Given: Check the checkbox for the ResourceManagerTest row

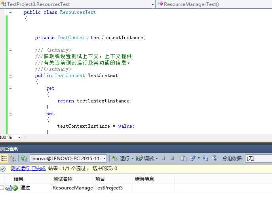Looking at the screenshot, I should 2,187.
